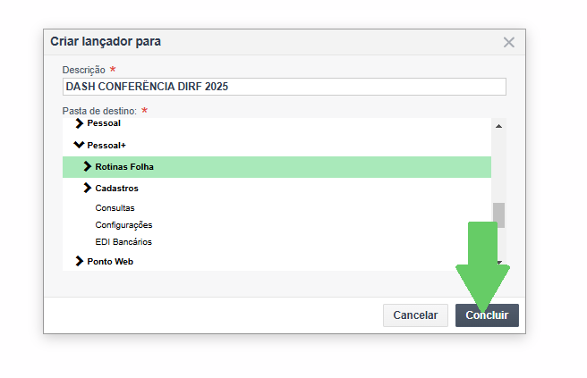Click the folder list scroll-up arrow
Screen dimensions: 587x378
point(498,126)
